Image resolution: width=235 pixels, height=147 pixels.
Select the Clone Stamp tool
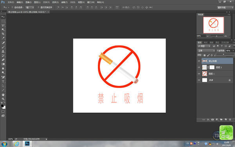coord(3,51)
